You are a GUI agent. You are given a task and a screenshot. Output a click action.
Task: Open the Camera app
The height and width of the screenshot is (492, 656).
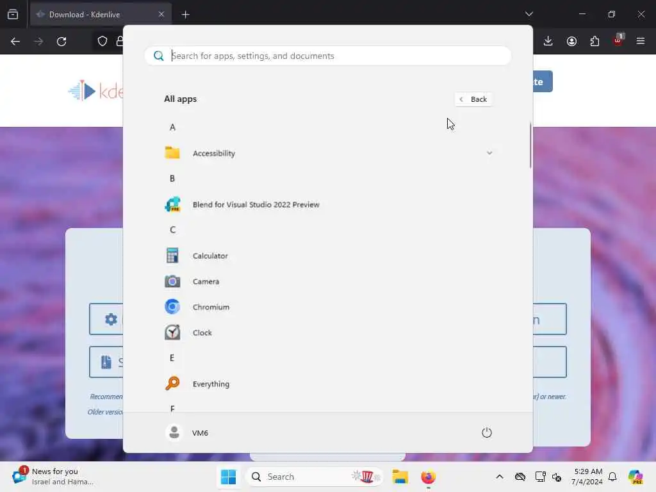[x=329, y=281]
